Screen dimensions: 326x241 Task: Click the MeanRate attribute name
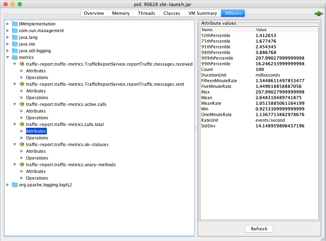(211, 103)
